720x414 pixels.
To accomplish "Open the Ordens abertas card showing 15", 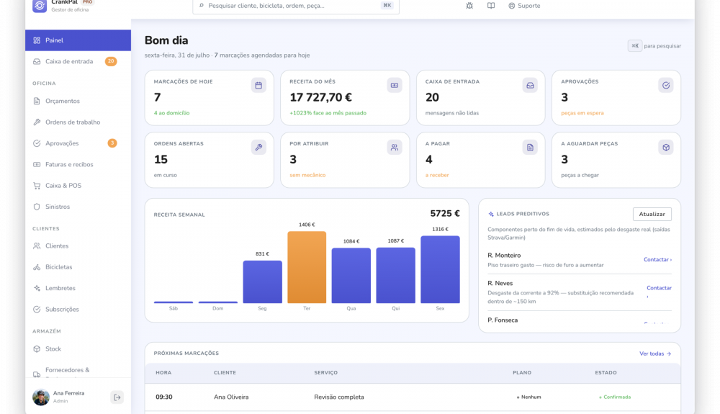I will click(x=209, y=160).
